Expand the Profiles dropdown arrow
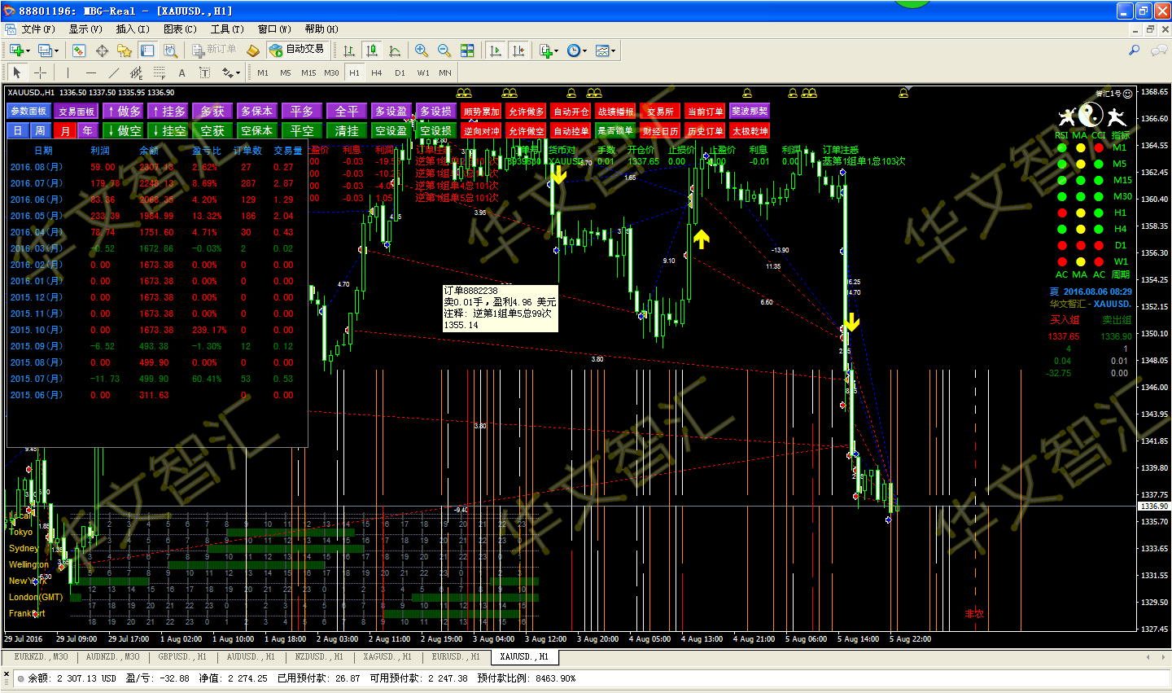The image size is (1172, 693). [x=56, y=50]
